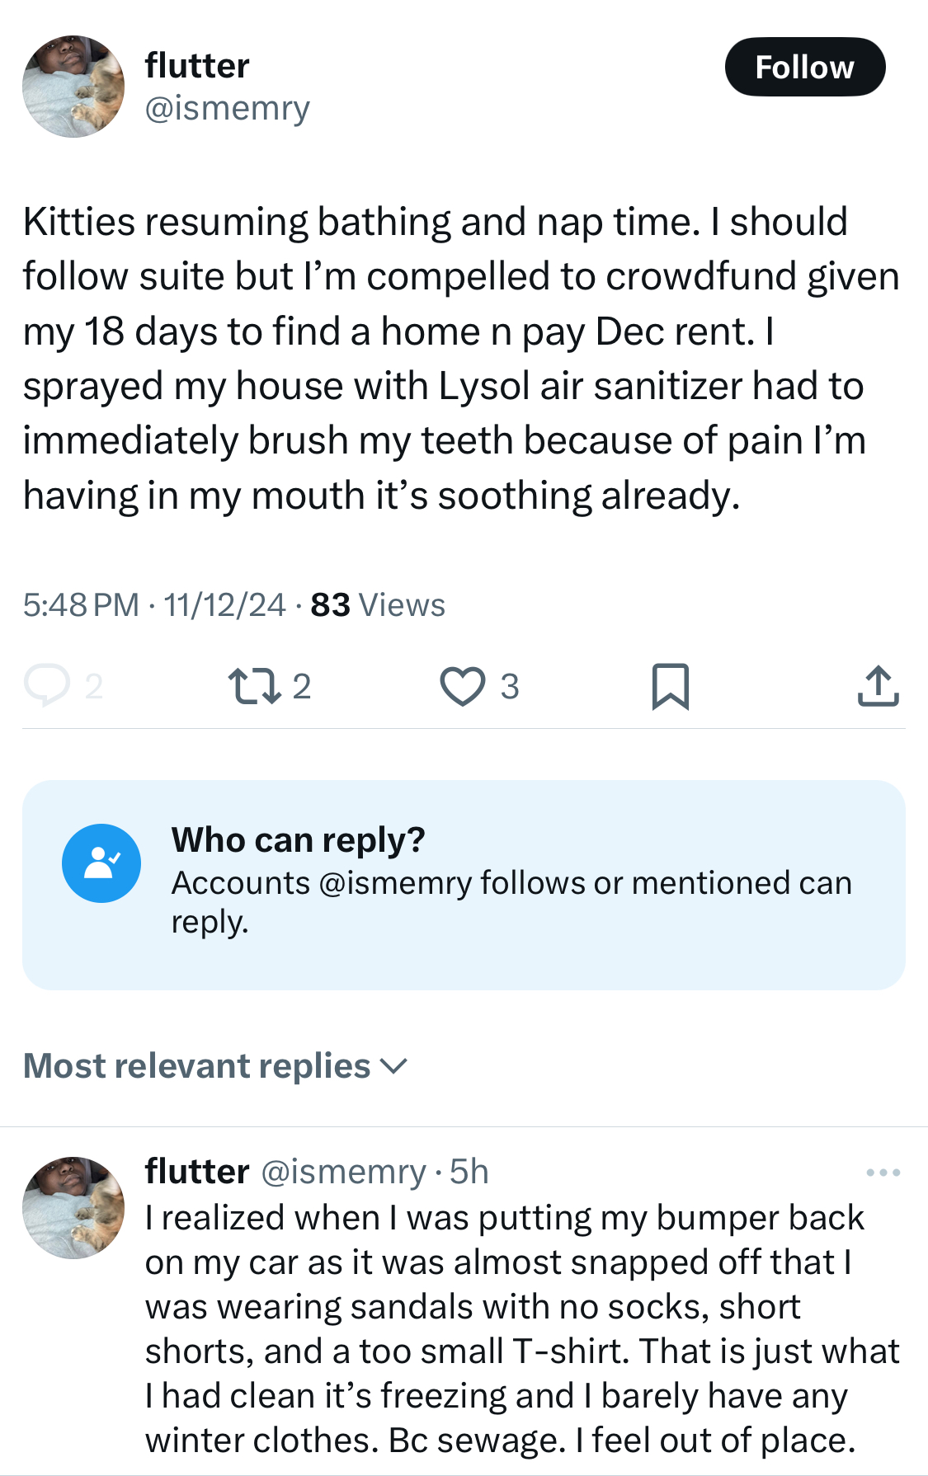Tap the flutter display name at top
This screenshot has height=1476, width=928.
[x=197, y=66]
